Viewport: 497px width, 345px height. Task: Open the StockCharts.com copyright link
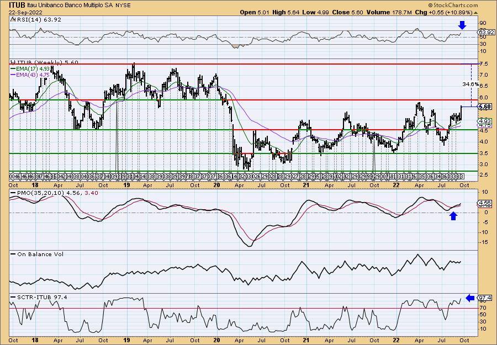pyautogui.click(x=453, y=5)
